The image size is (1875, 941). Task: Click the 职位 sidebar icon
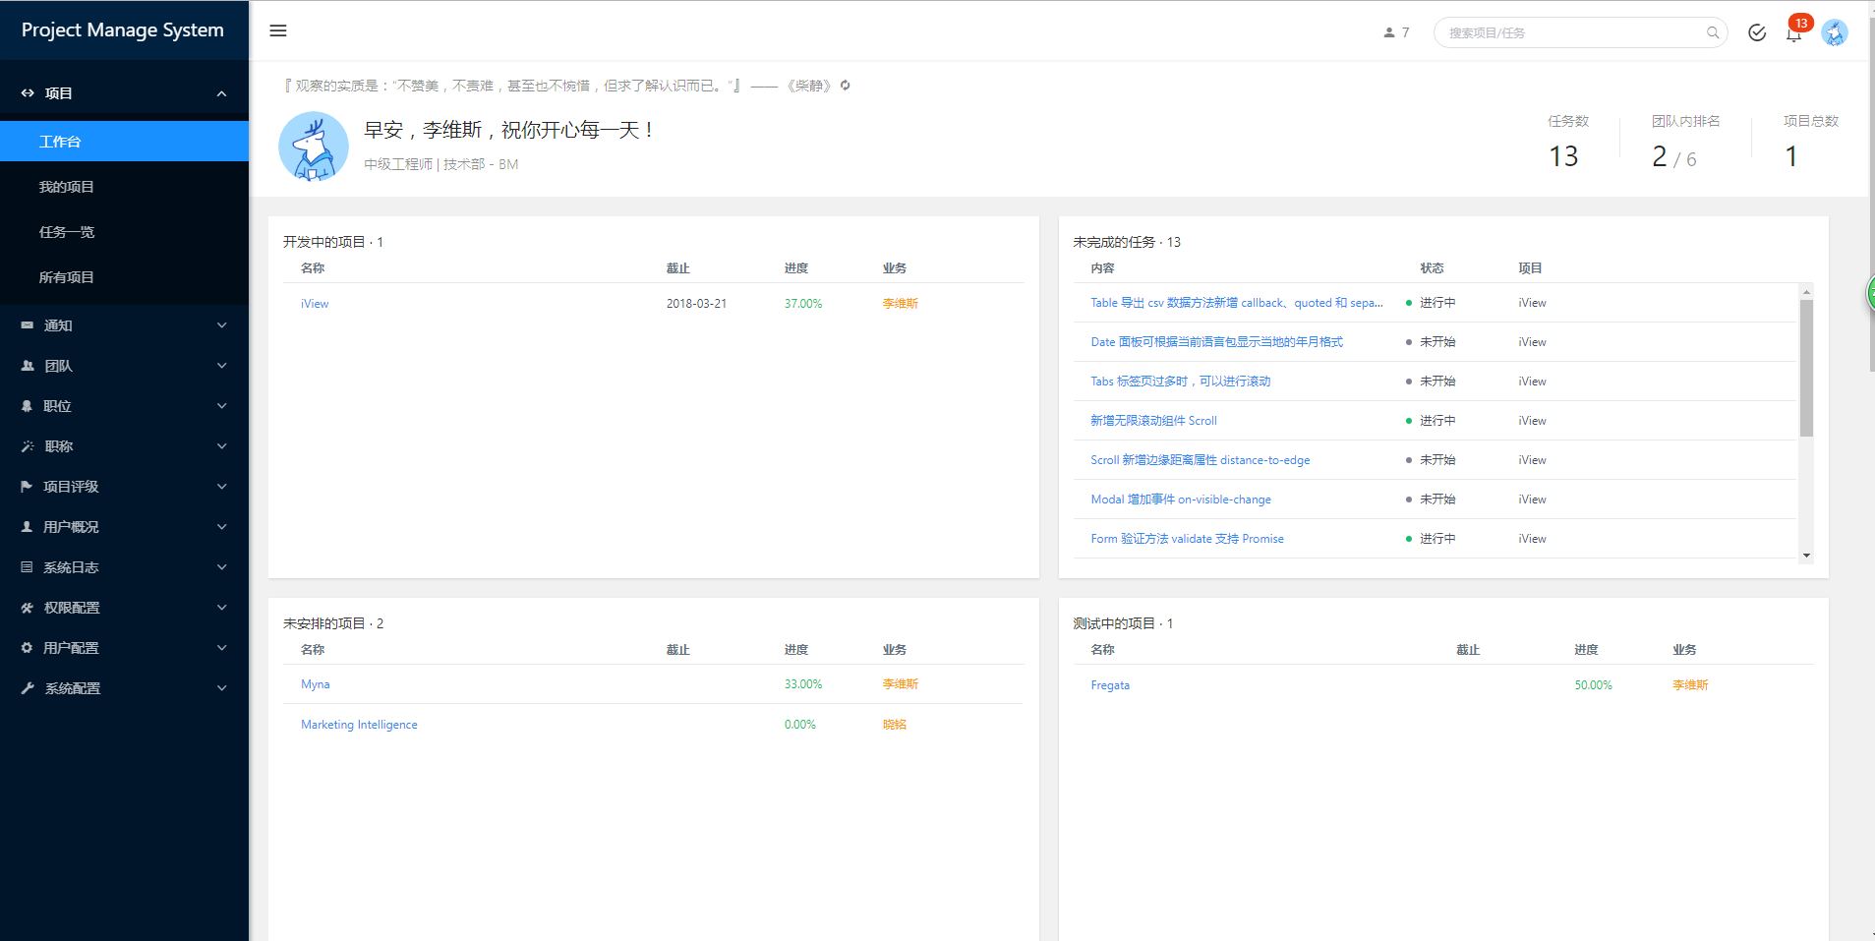pos(28,406)
